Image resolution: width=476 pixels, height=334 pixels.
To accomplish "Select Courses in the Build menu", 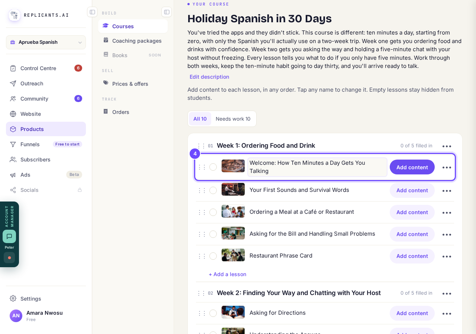I will (133, 26).
